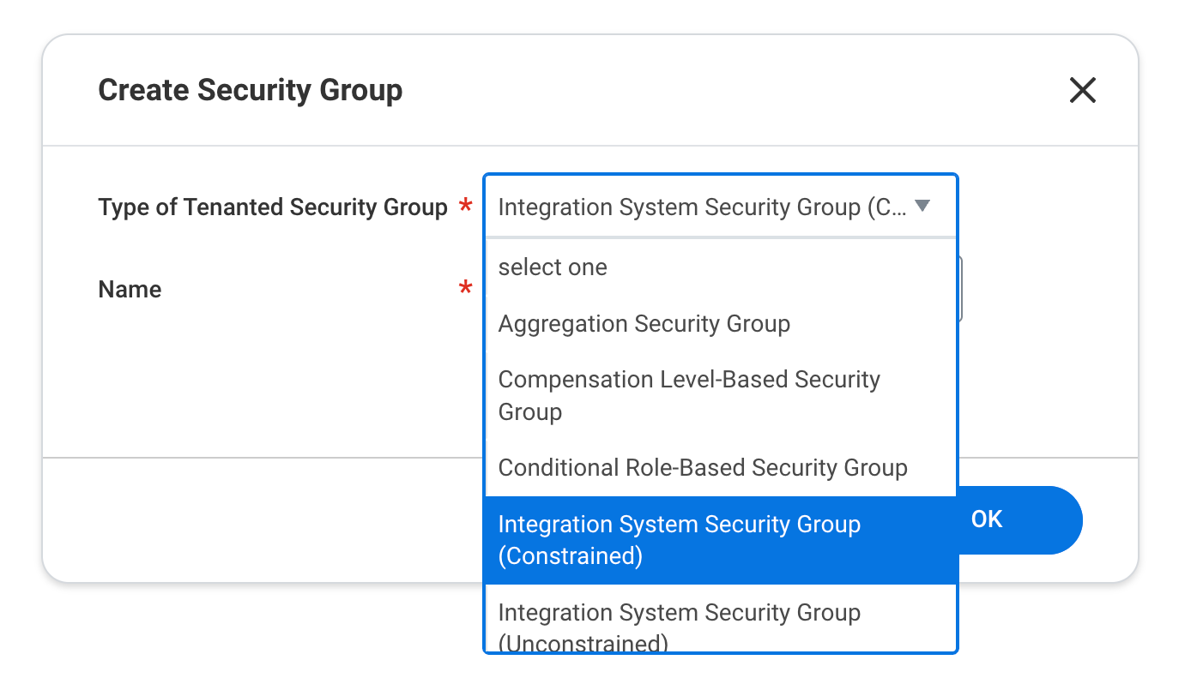Close the Create Security Group dialog

(1082, 90)
